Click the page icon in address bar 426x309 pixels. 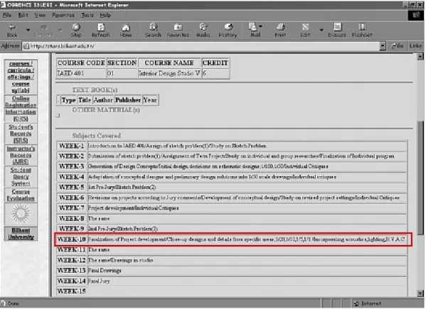[26, 46]
